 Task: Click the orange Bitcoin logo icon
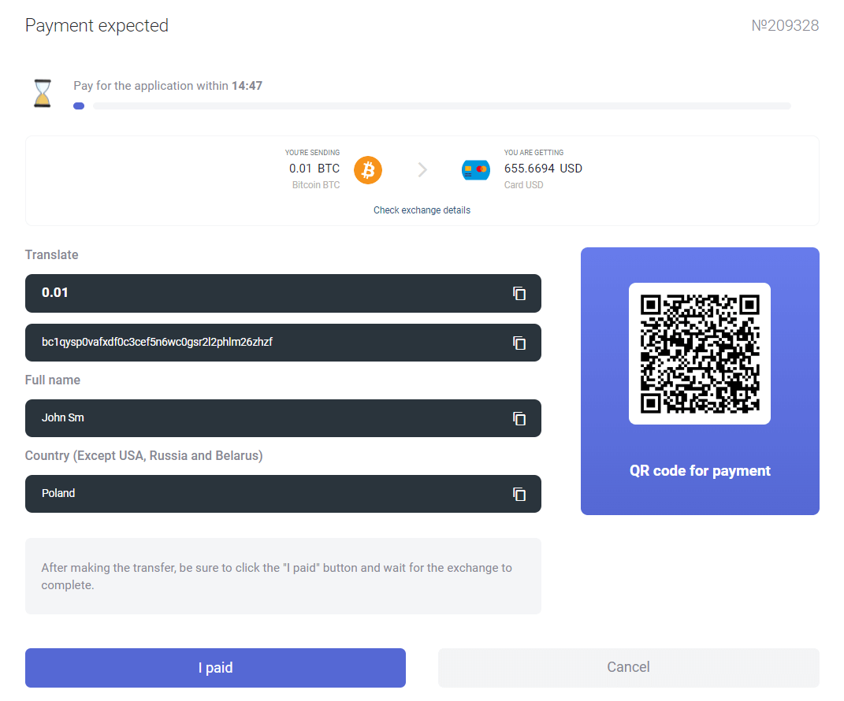point(368,169)
